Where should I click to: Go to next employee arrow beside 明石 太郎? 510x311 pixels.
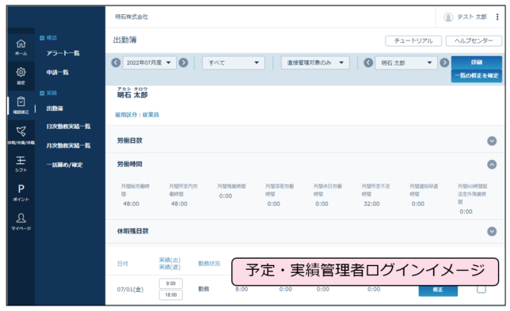click(444, 63)
